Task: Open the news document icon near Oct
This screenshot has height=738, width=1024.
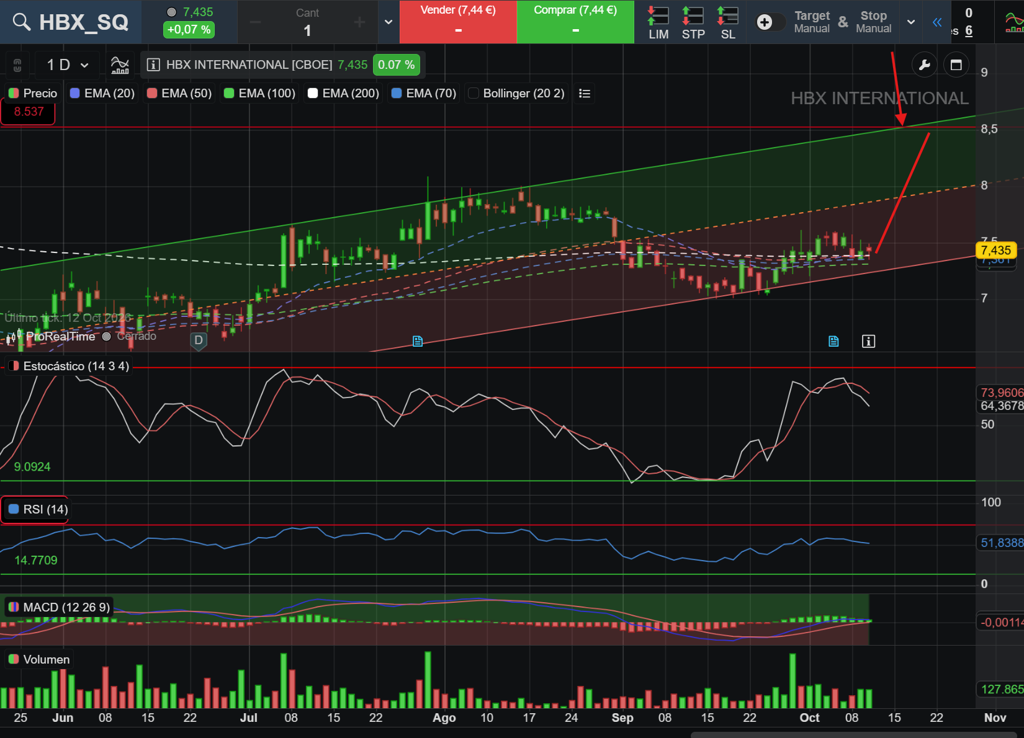Action: [x=833, y=341]
